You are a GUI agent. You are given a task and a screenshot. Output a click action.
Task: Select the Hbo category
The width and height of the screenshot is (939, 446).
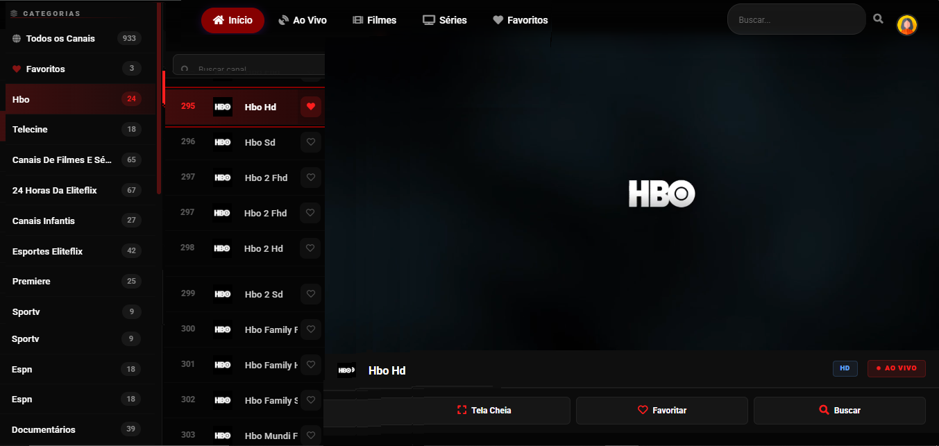tap(80, 99)
